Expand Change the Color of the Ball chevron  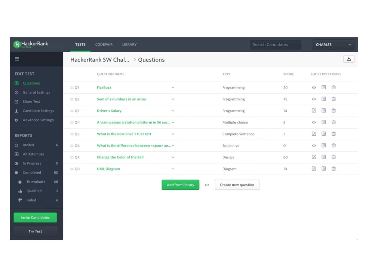(173, 157)
